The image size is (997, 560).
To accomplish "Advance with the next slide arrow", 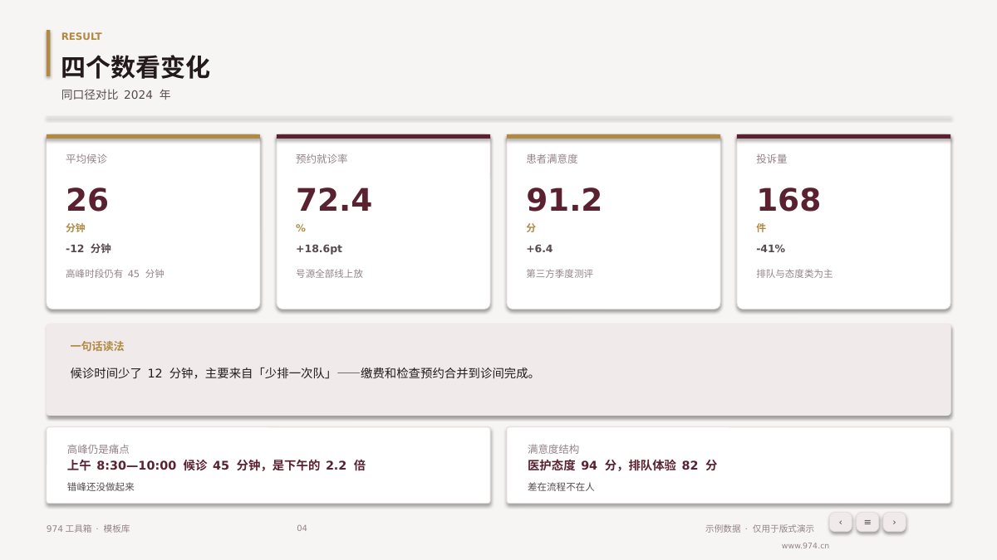I will pos(894,522).
